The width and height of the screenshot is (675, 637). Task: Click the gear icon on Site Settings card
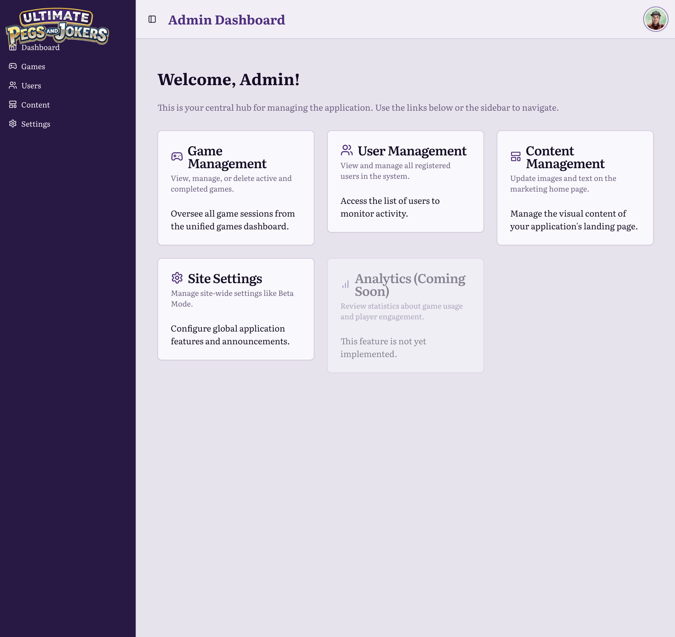[177, 278]
